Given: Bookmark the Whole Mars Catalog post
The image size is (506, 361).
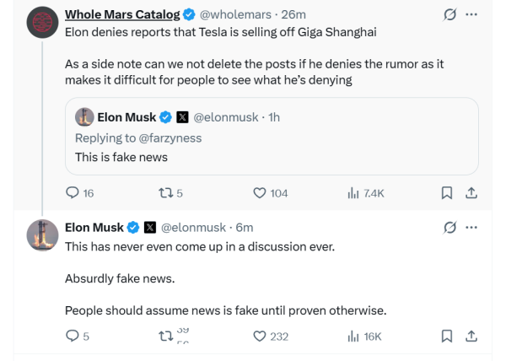Looking at the screenshot, I should tap(447, 193).
